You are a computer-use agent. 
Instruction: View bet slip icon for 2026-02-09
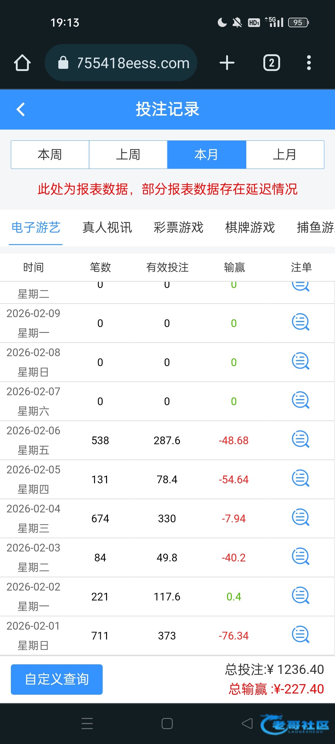[300, 322]
